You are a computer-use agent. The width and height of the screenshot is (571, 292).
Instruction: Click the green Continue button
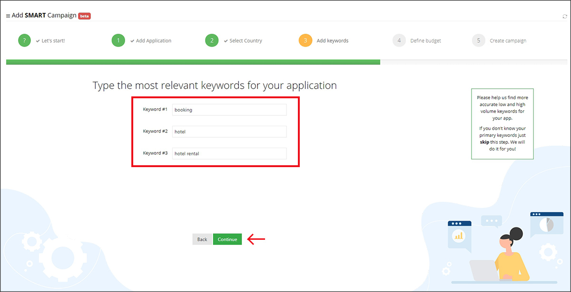227,239
